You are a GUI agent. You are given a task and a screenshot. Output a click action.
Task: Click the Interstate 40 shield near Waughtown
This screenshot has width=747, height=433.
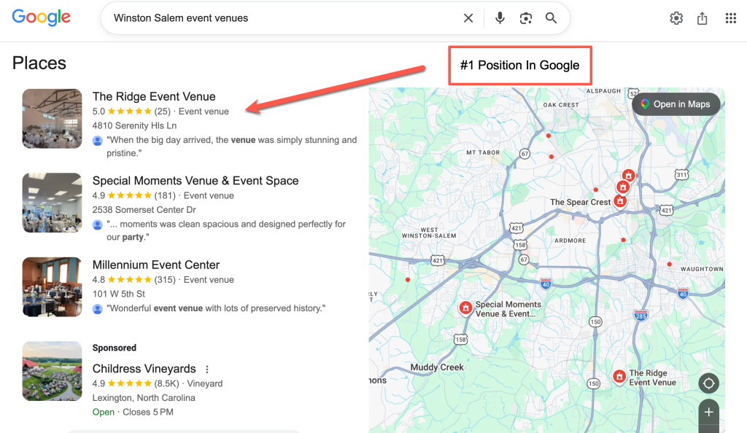point(683,293)
